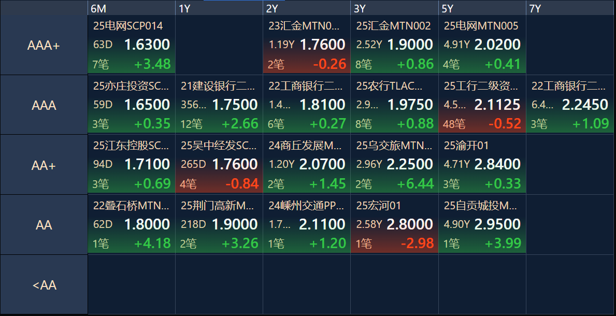
Task: Select the 7Y tenor column header
Action: pyautogui.click(x=570, y=8)
